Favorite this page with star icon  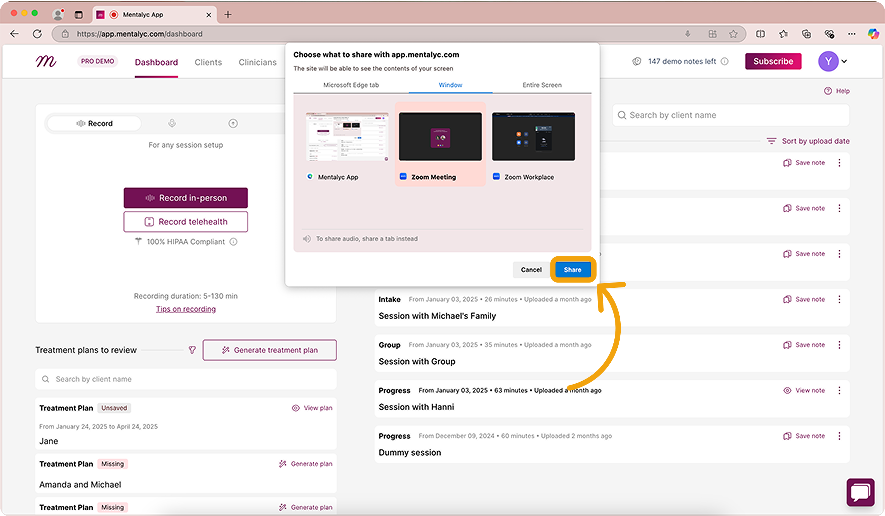click(x=733, y=34)
